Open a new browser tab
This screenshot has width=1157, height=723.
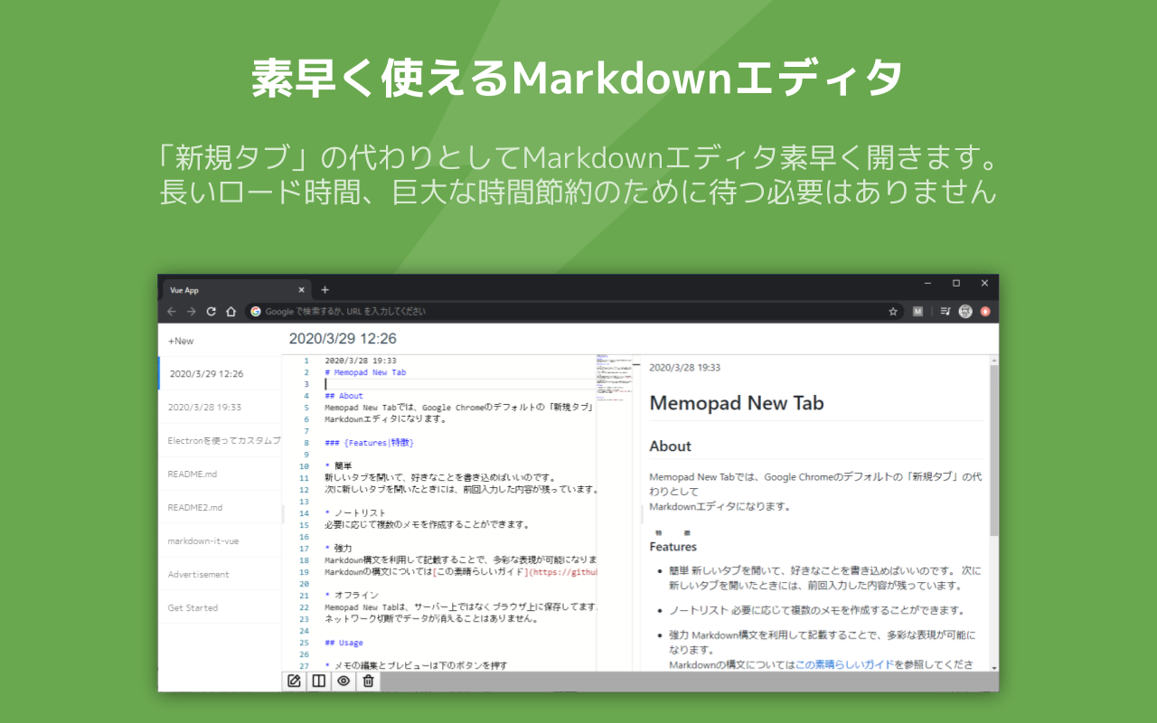(324, 289)
